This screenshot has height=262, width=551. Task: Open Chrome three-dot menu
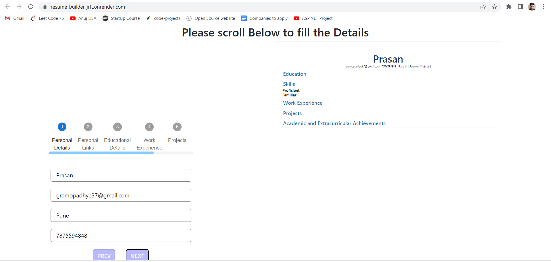click(543, 7)
